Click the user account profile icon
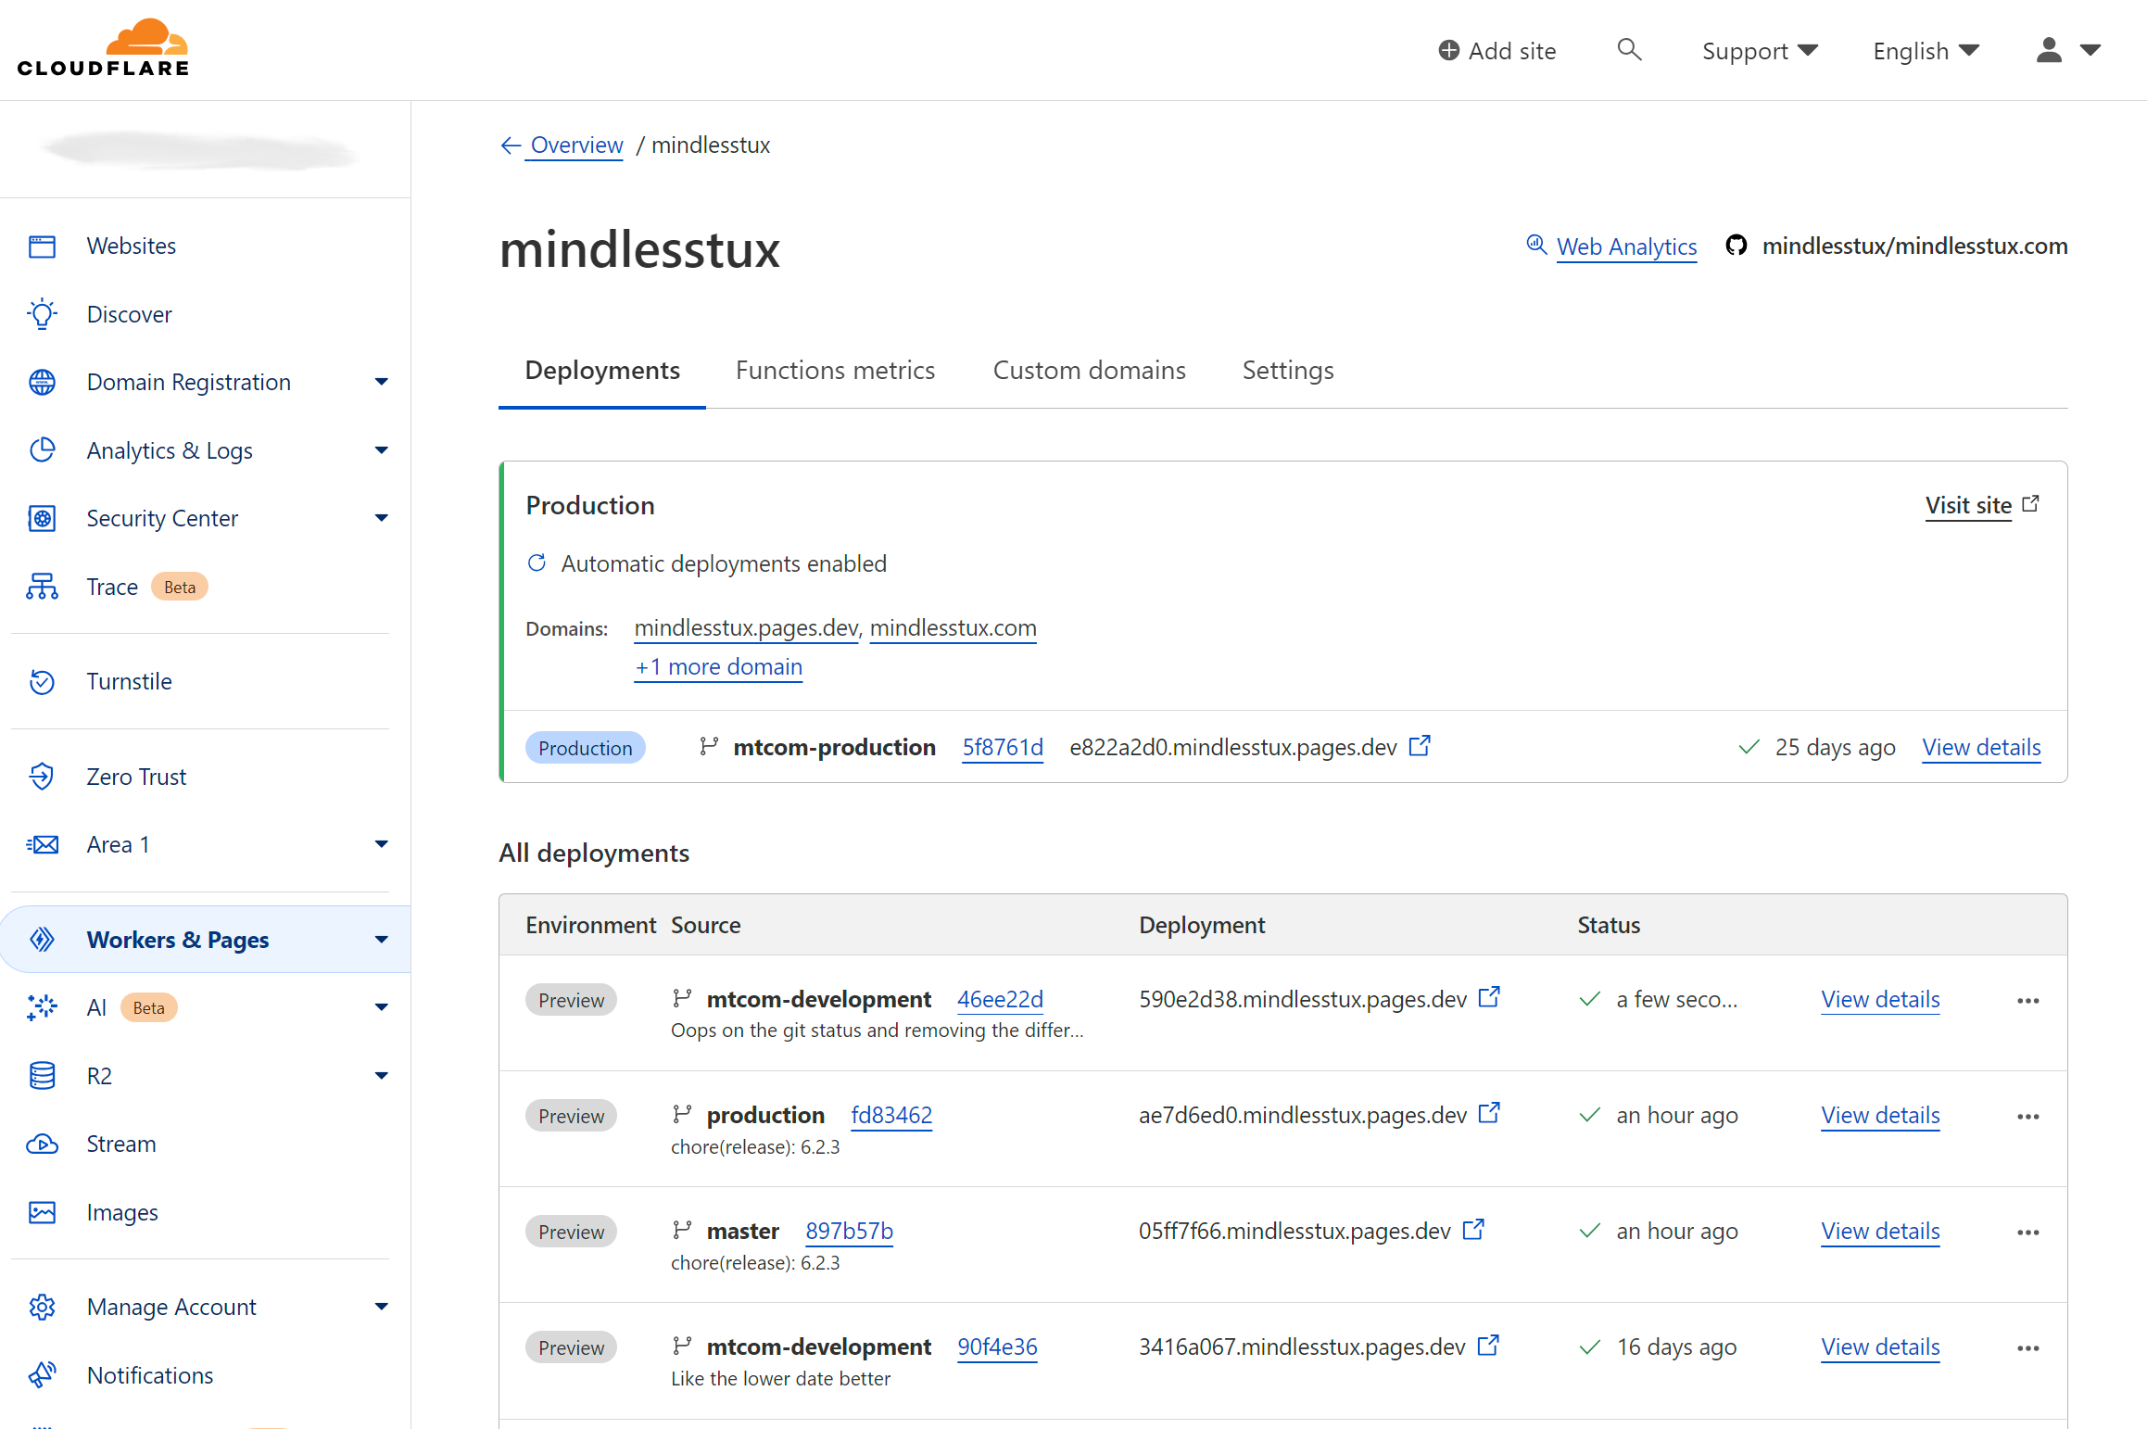The width and height of the screenshot is (2147, 1429). [2049, 50]
